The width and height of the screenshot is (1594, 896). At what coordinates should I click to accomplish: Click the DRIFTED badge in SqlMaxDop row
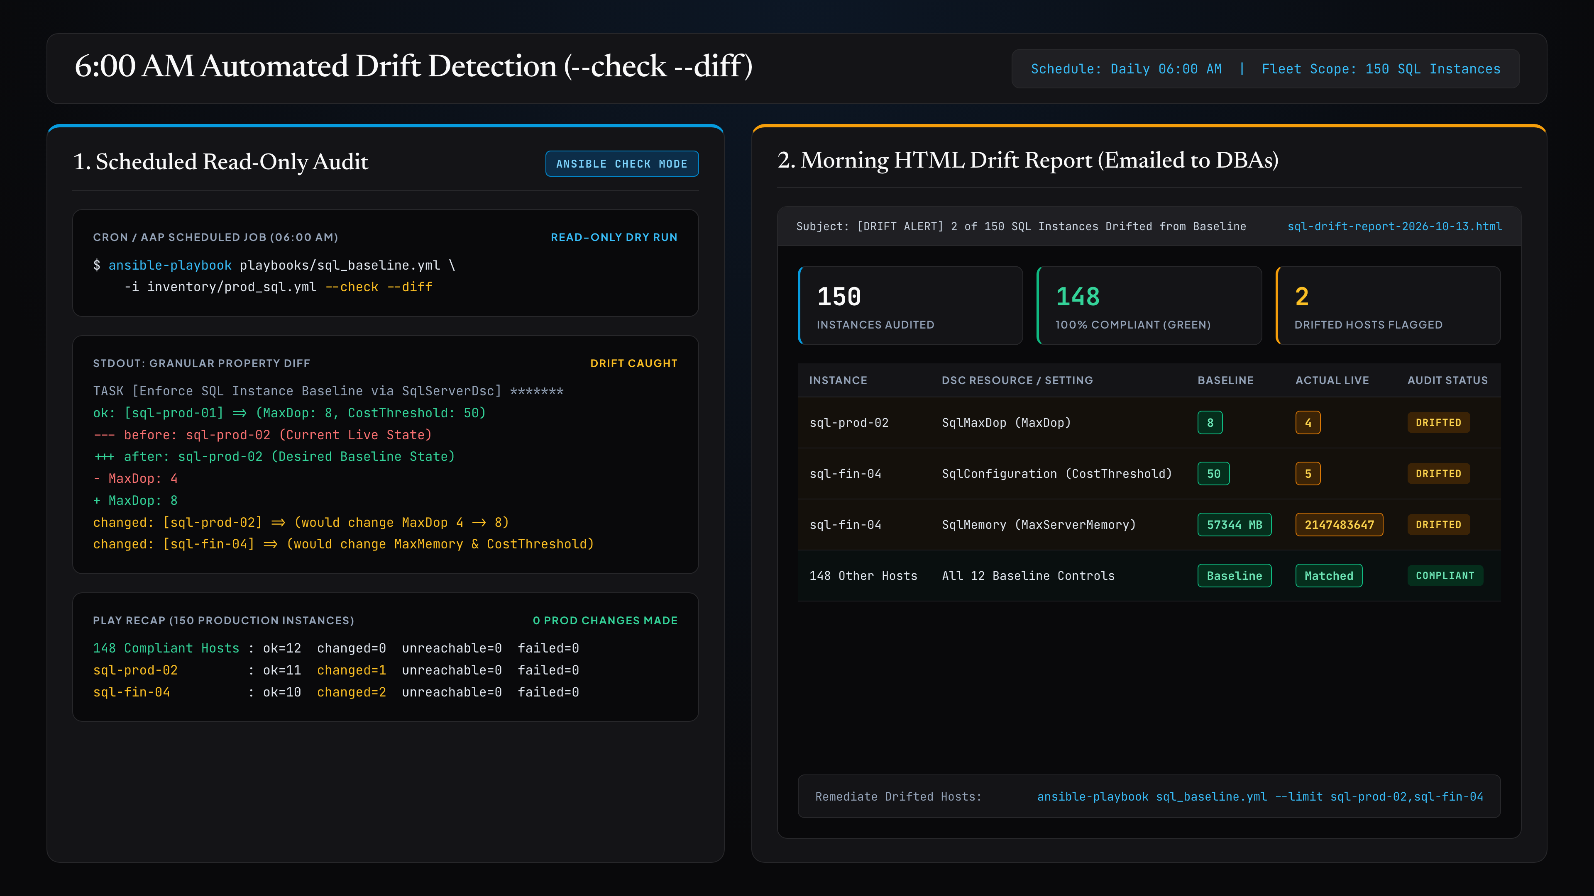pos(1439,422)
